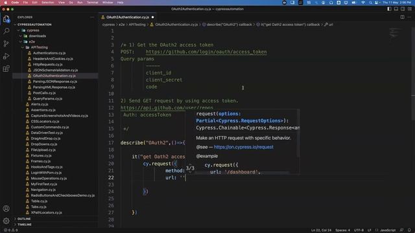415x233 pixels.
Task: Open CaptureScreenshotsAndVideos.cy.js file
Action: [x=59, y=116]
